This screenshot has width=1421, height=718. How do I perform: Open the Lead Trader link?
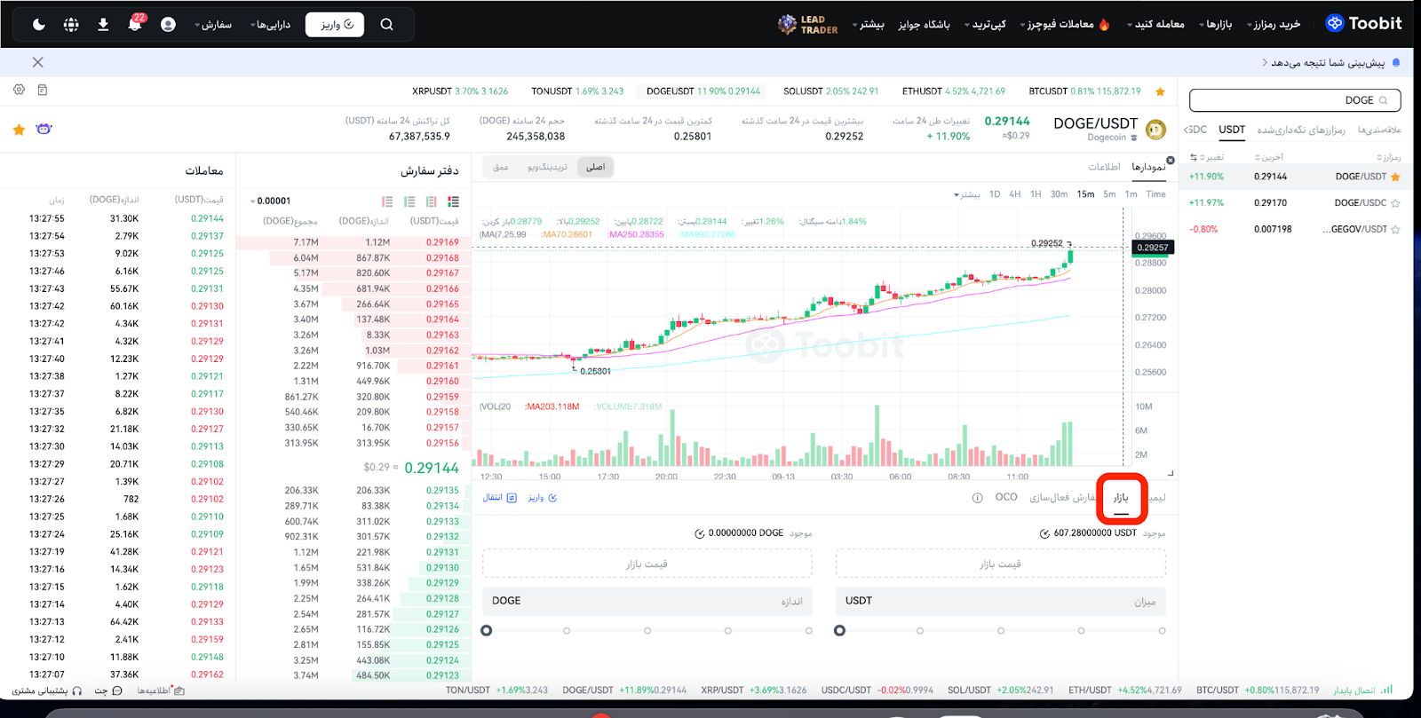pos(808,25)
